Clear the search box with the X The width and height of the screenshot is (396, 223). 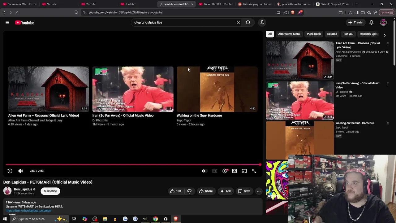(238, 22)
